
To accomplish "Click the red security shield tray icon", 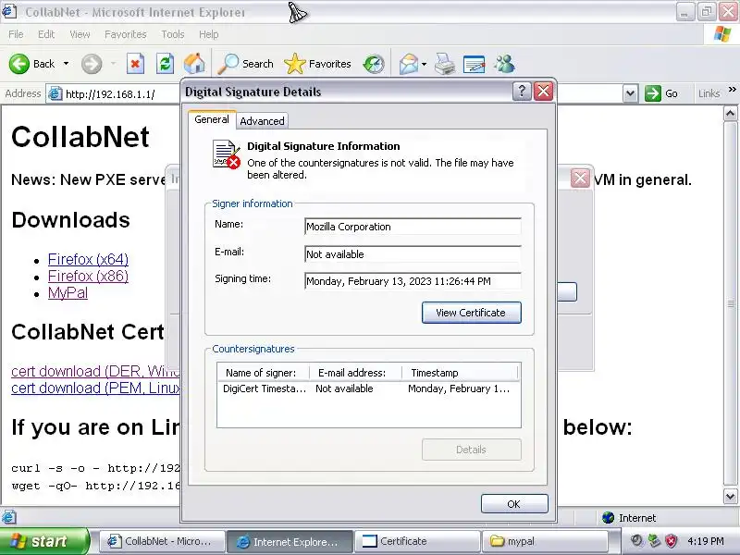I will [672, 541].
